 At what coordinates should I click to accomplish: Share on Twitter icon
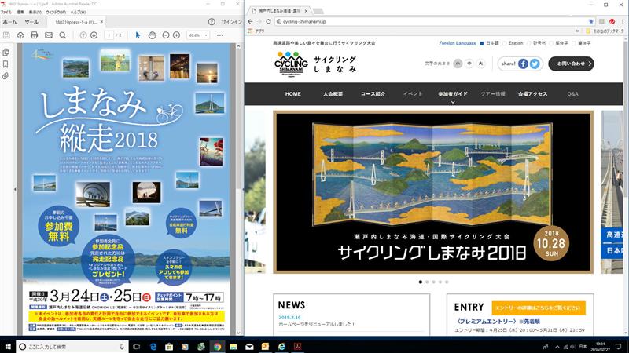(x=535, y=64)
